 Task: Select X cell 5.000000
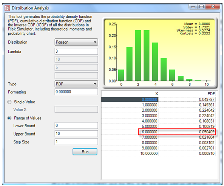pyautogui.click(x=130, y=127)
